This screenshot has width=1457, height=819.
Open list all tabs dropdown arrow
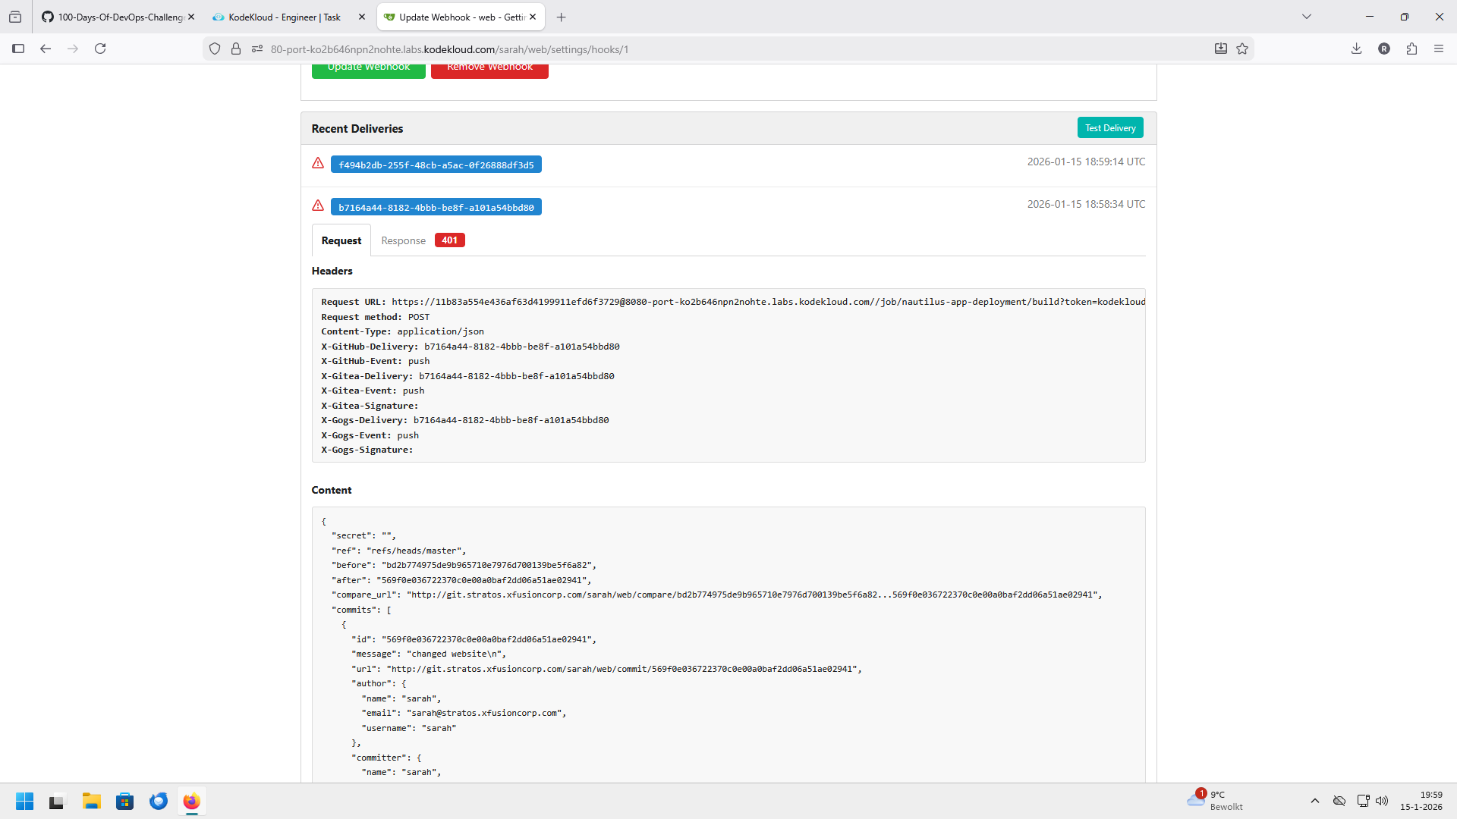pyautogui.click(x=1307, y=17)
